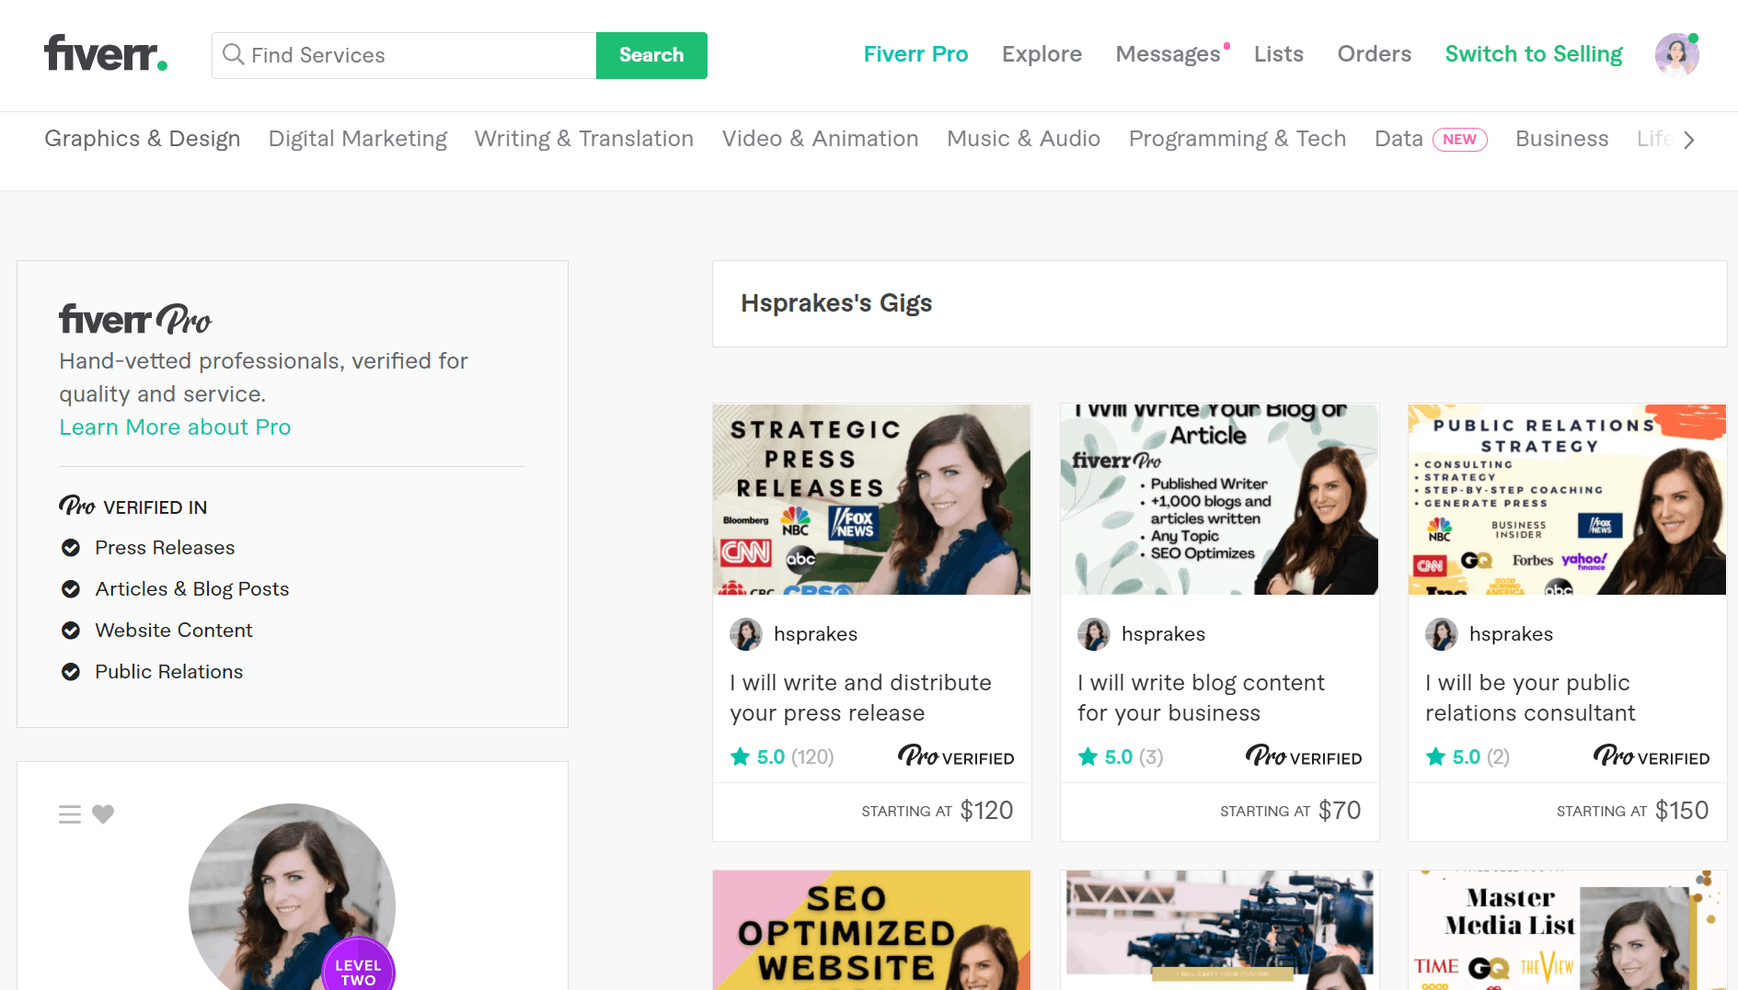Open the list menu icon on profile card

click(x=70, y=814)
